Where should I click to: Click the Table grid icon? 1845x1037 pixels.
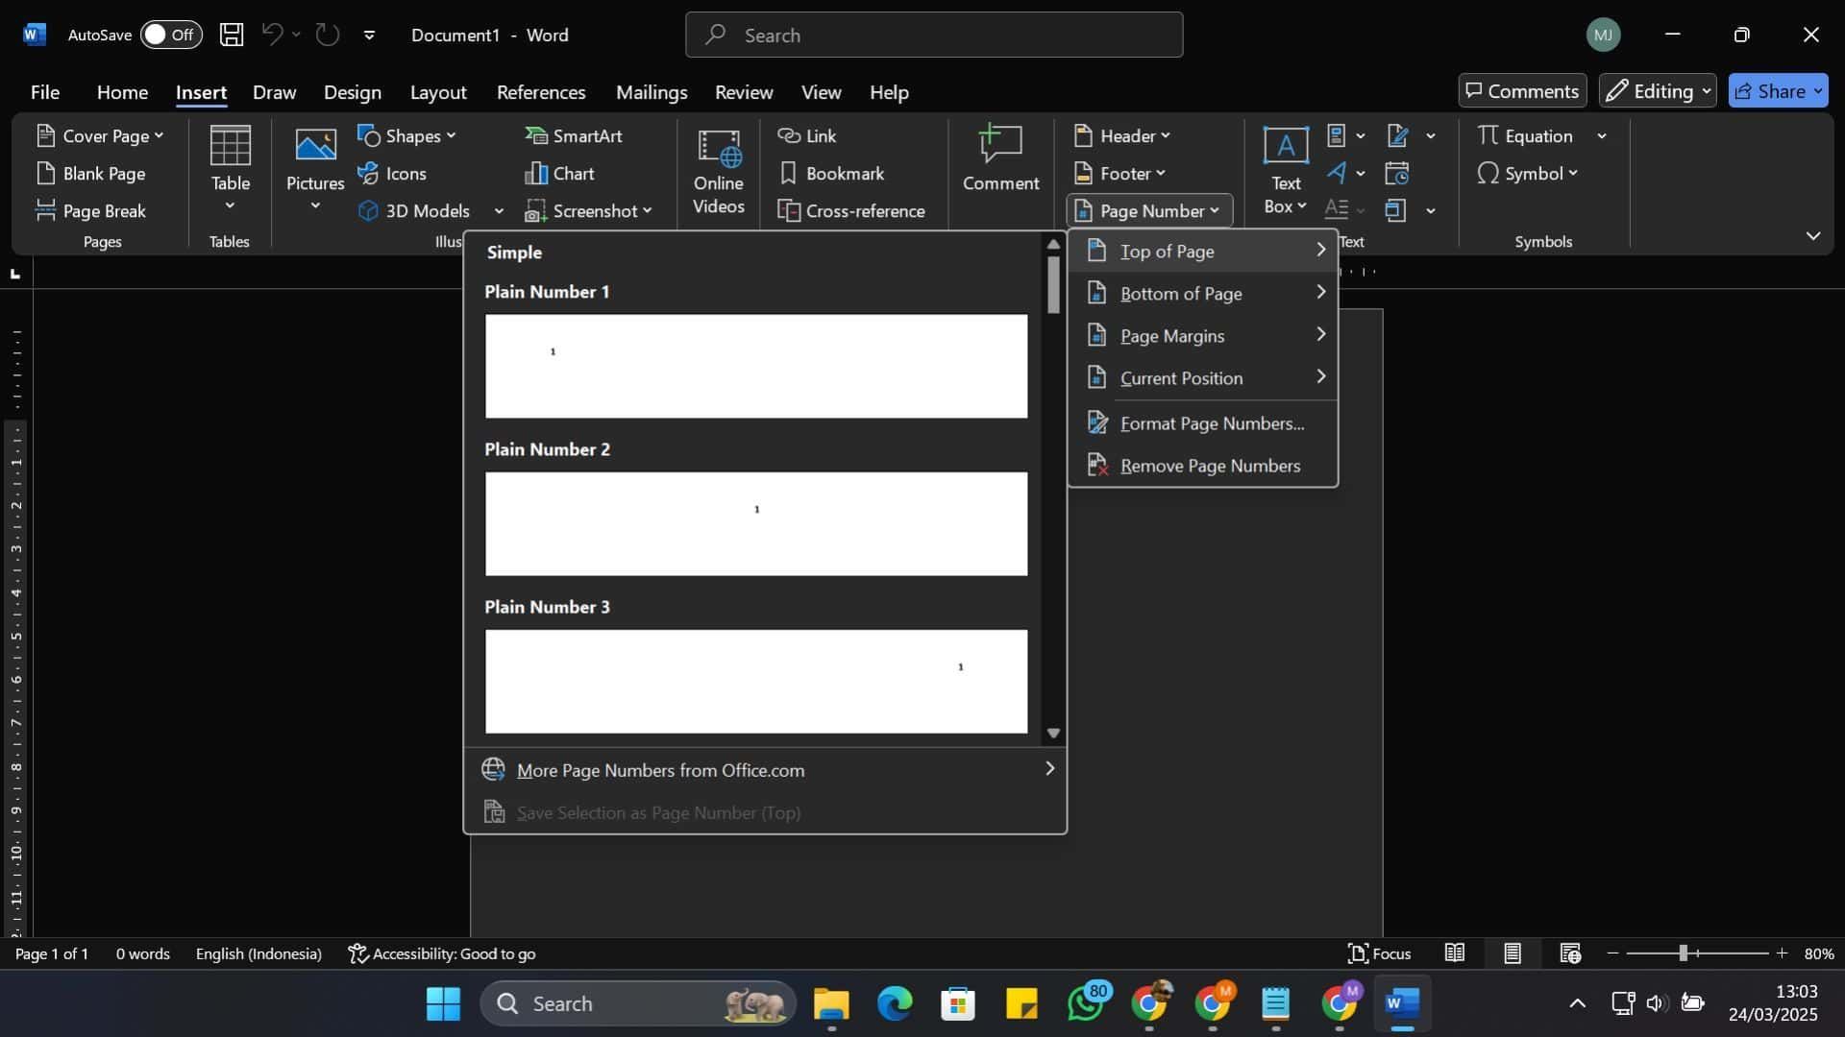coord(231,146)
